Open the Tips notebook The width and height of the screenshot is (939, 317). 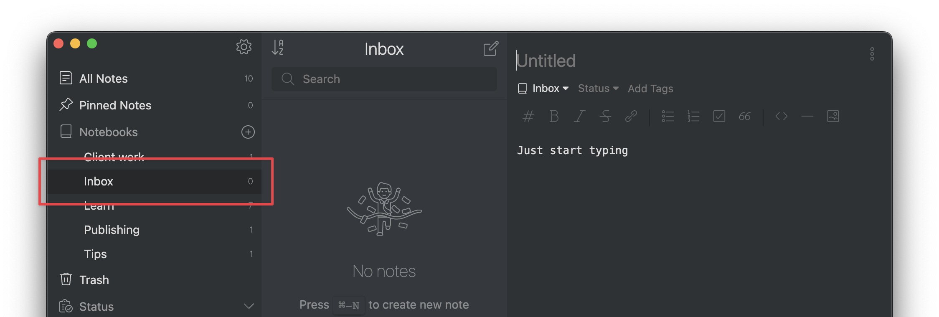[95, 254]
